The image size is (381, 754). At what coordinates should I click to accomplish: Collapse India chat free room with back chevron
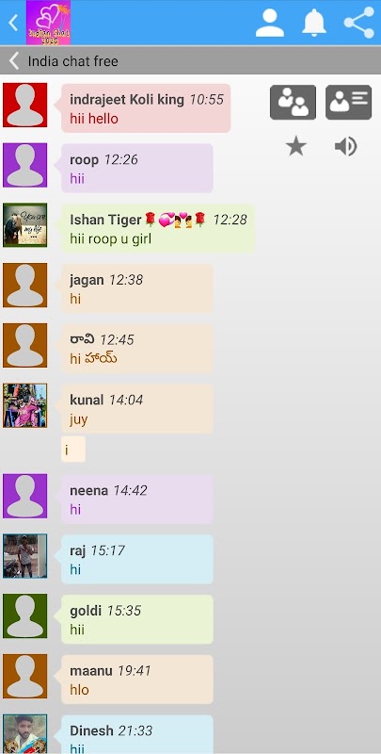(14, 61)
